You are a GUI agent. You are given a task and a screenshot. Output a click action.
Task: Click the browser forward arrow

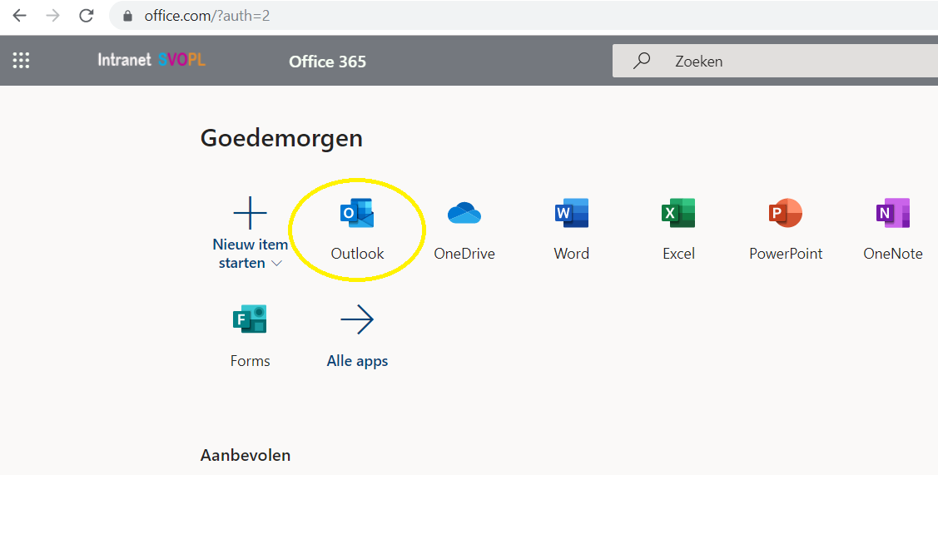point(52,16)
